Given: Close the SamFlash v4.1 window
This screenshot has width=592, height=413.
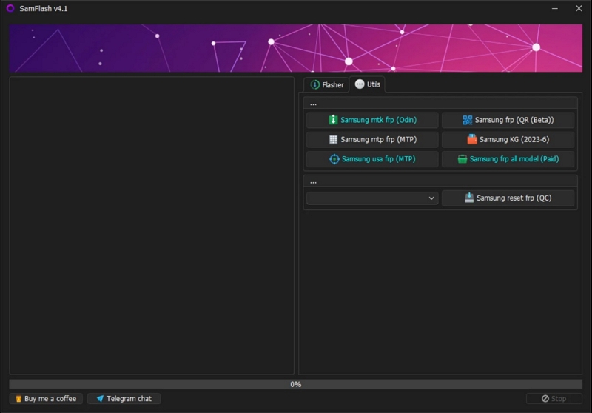Looking at the screenshot, I should pyautogui.click(x=579, y=8).
